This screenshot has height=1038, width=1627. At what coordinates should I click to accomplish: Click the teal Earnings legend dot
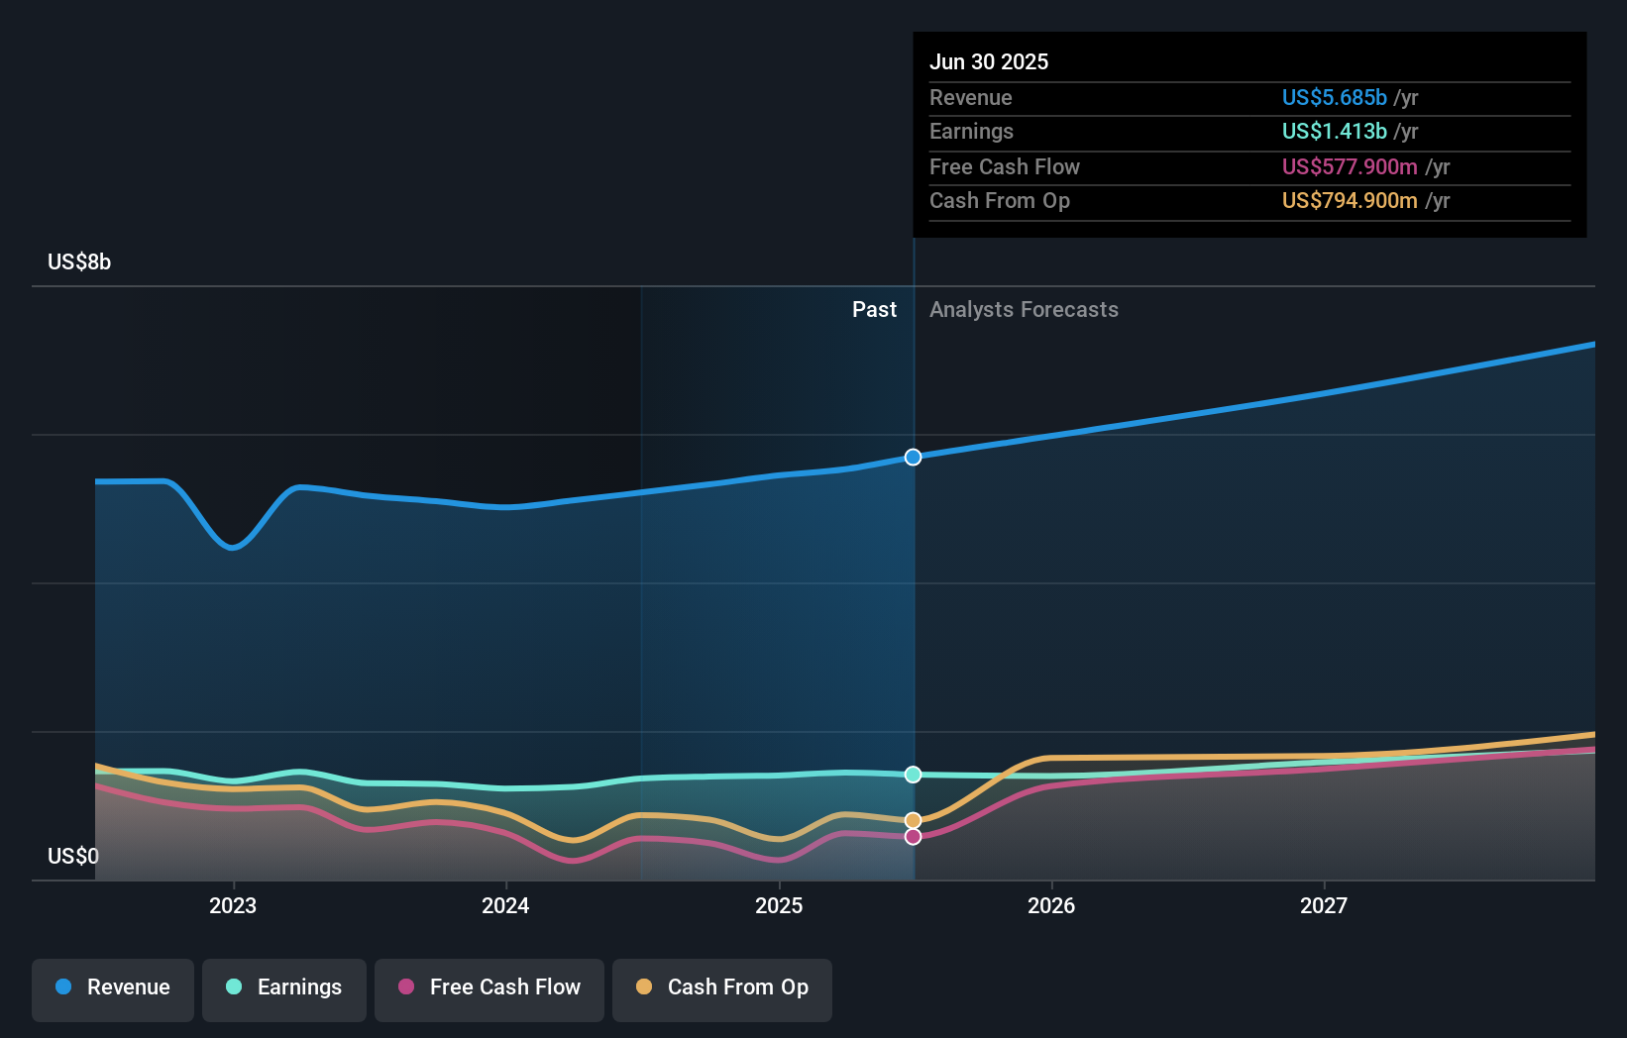pyautogui.click(x=234, y=987)
